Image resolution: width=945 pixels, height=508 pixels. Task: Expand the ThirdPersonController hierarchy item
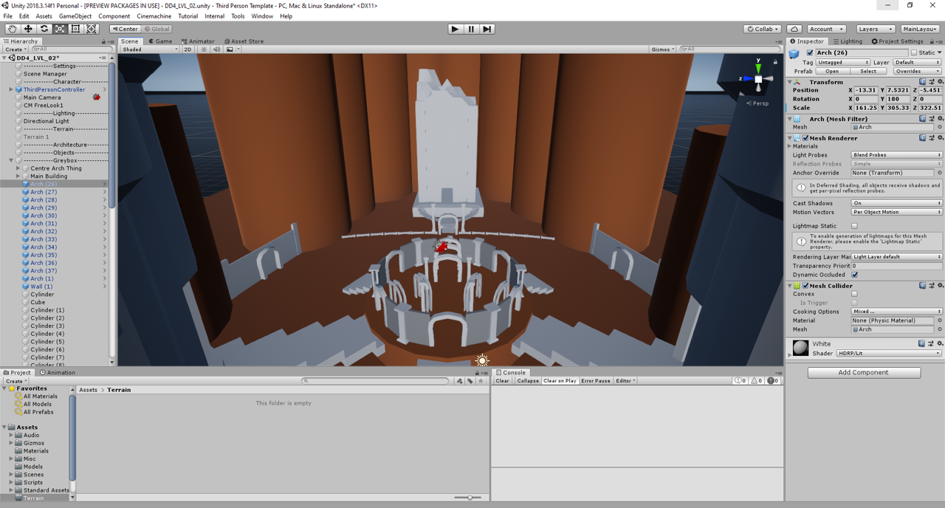[x=11, y=89]
